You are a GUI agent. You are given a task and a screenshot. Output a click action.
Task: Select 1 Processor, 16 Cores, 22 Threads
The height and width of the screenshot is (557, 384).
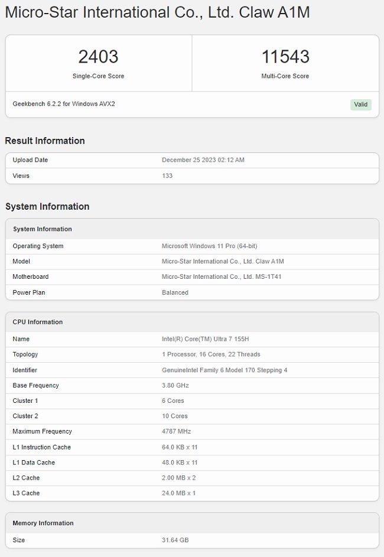[x=211, y=354]
